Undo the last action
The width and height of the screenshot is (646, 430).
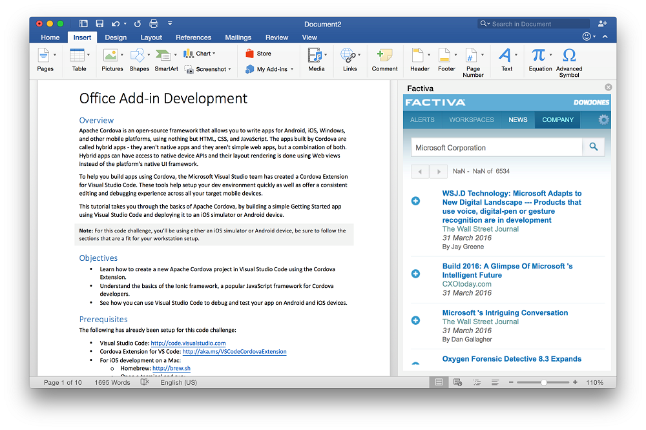click(x=116, y=24)
